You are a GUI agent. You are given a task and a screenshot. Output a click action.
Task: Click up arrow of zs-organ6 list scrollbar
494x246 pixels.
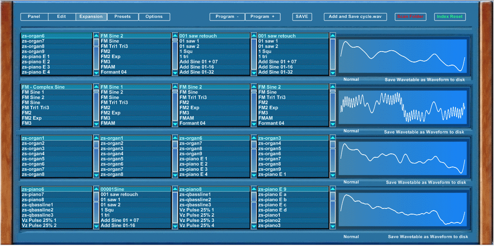point(96,36)
